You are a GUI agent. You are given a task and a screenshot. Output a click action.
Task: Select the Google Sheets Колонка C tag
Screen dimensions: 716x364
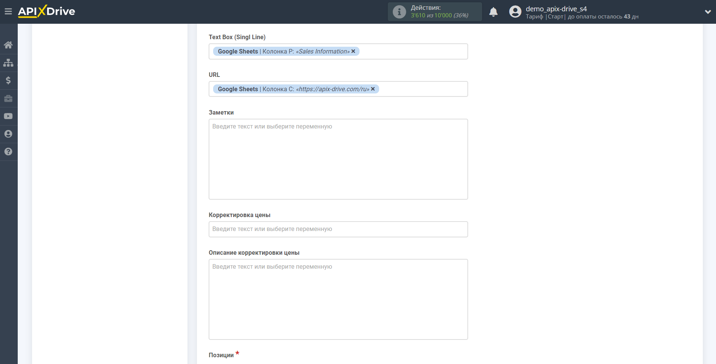click(296, 89)
